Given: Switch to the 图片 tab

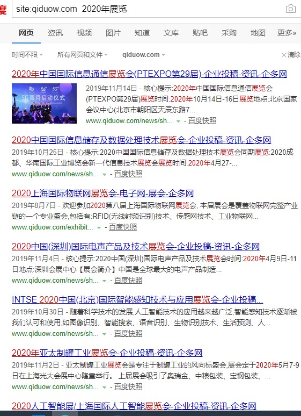Looking at the screenshot, I should pos(113,33).
